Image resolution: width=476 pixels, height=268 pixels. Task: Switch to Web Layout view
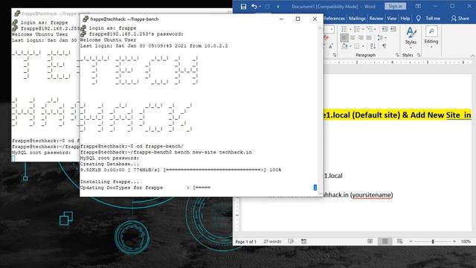click(x=399, y=241)
